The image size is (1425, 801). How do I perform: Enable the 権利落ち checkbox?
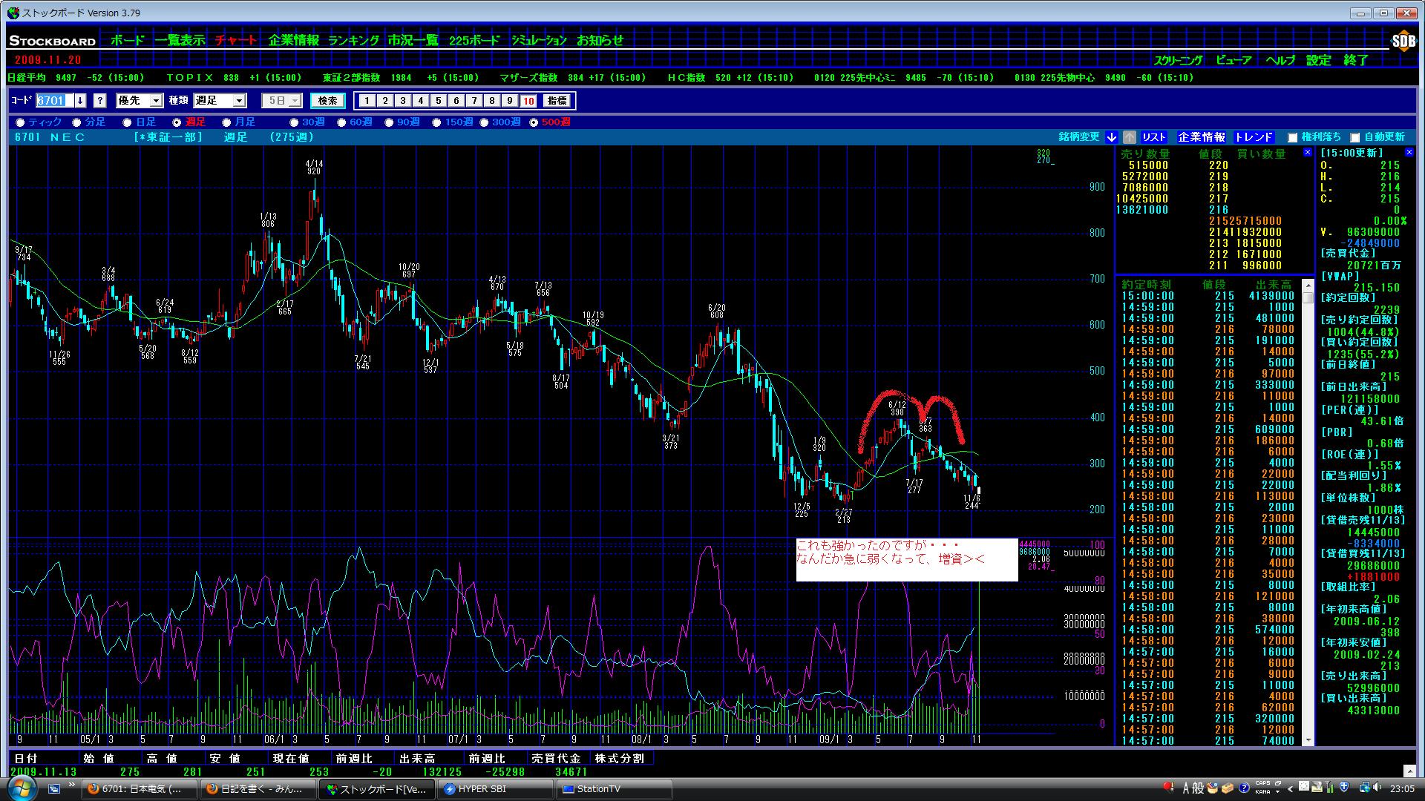click(1292, 137)
